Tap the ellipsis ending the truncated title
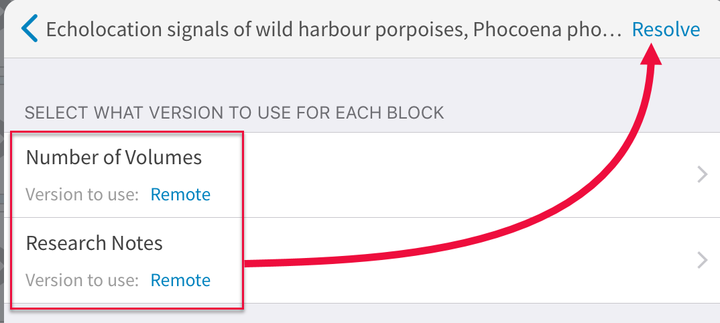Image resolution: width=720 pixels, height=323 pixels. (x=613, y=31)
